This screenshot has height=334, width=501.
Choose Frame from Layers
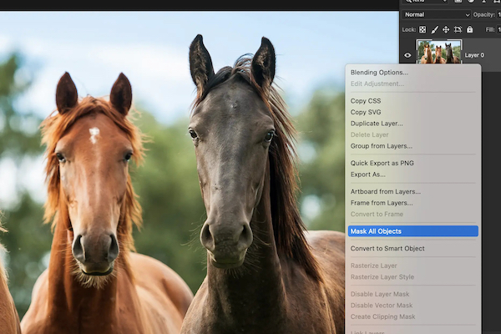point(382,203)
